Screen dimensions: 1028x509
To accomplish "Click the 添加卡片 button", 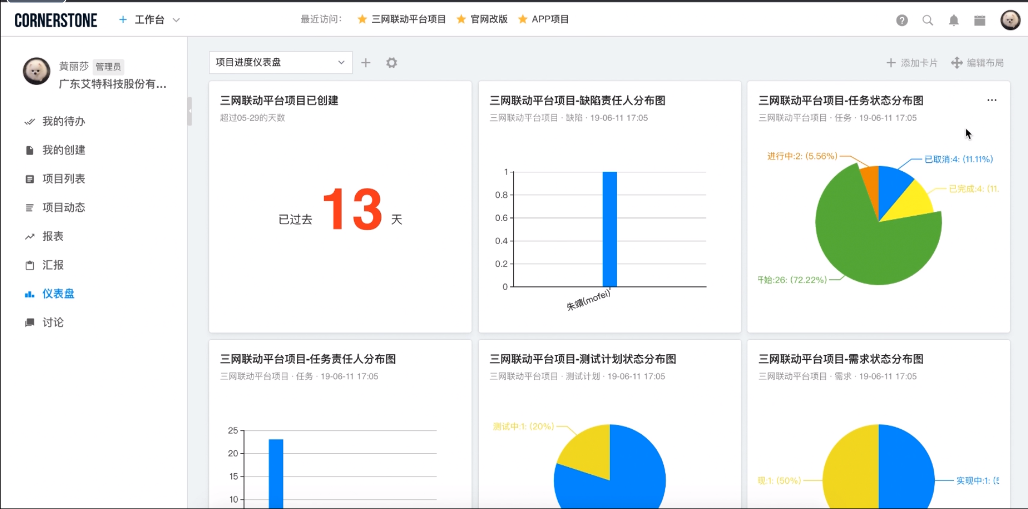I will (912, 63).
